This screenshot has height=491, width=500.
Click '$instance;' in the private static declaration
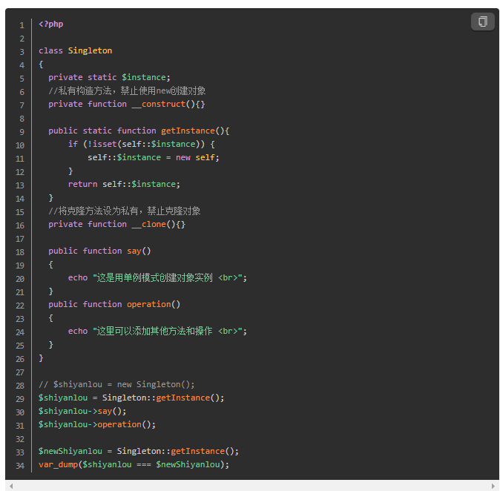tap(146, 77)
